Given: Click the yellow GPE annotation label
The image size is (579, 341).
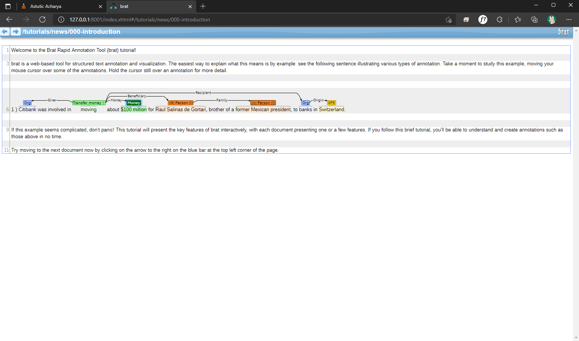Looking at the screenshot, I should 331,103.
